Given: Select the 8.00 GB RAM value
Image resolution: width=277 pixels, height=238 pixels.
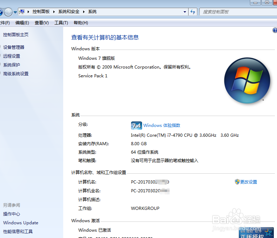Looking at the screenshot, I should [139, 144].
